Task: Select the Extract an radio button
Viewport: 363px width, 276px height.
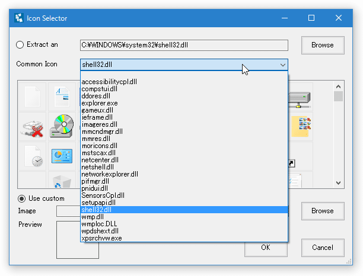Action: point(20,44)
